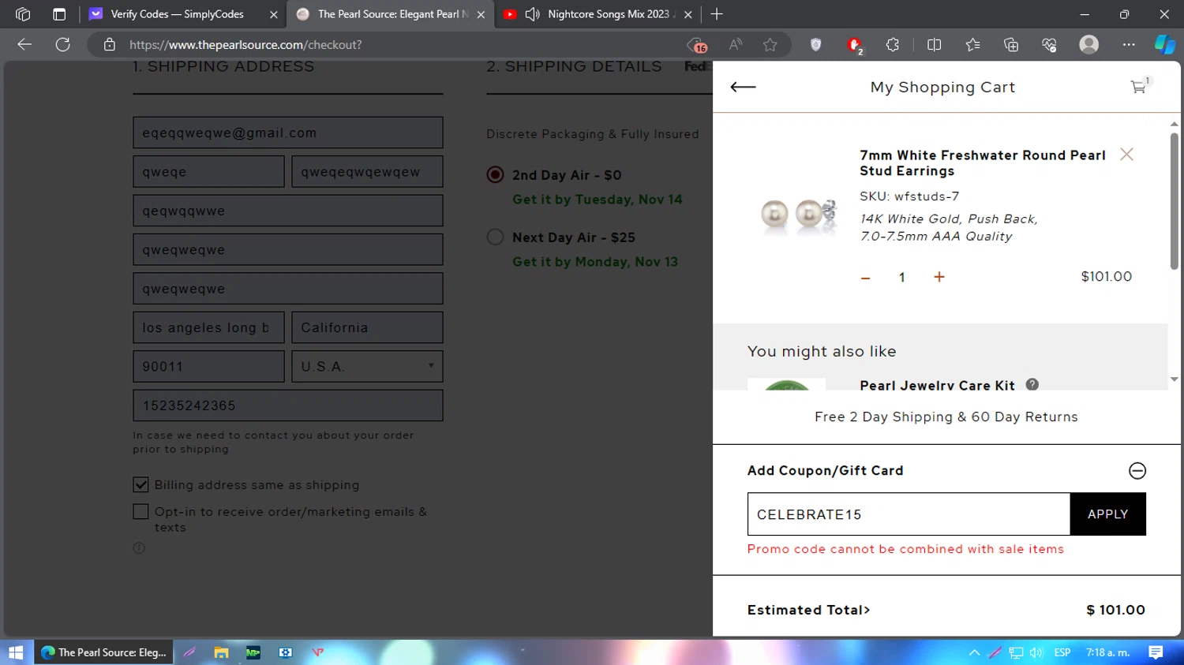Toggle split screen view
The width and height of the screenshot is (1184, 665).
coord(935,45)
